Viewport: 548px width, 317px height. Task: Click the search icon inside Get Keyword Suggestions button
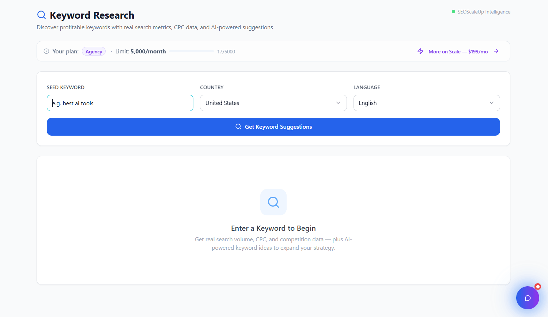238,127
